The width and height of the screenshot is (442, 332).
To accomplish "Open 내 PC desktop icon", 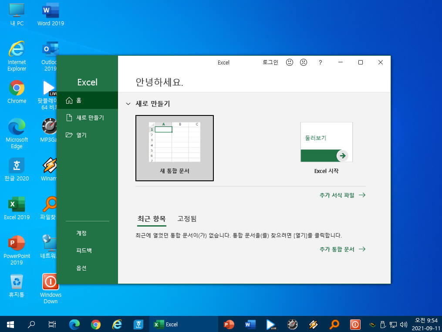I will tap(17, 14).
